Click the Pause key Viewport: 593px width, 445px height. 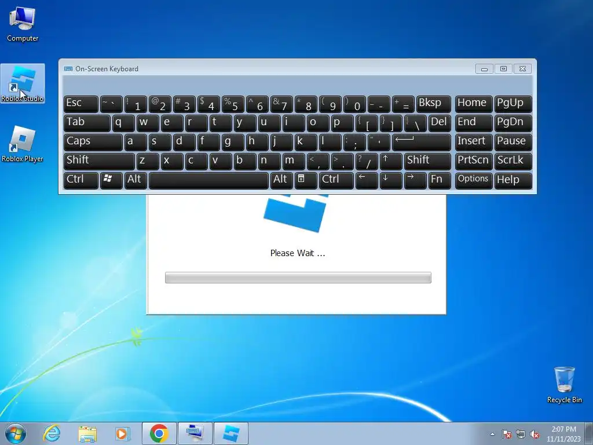click(x=513, y=142)
